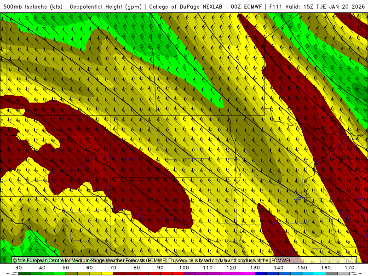Click the '170' label on the color scale

350,268
